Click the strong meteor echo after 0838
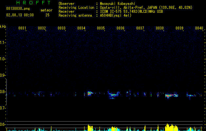This screenshot has height=131, width=206. (x=171, y=95)
